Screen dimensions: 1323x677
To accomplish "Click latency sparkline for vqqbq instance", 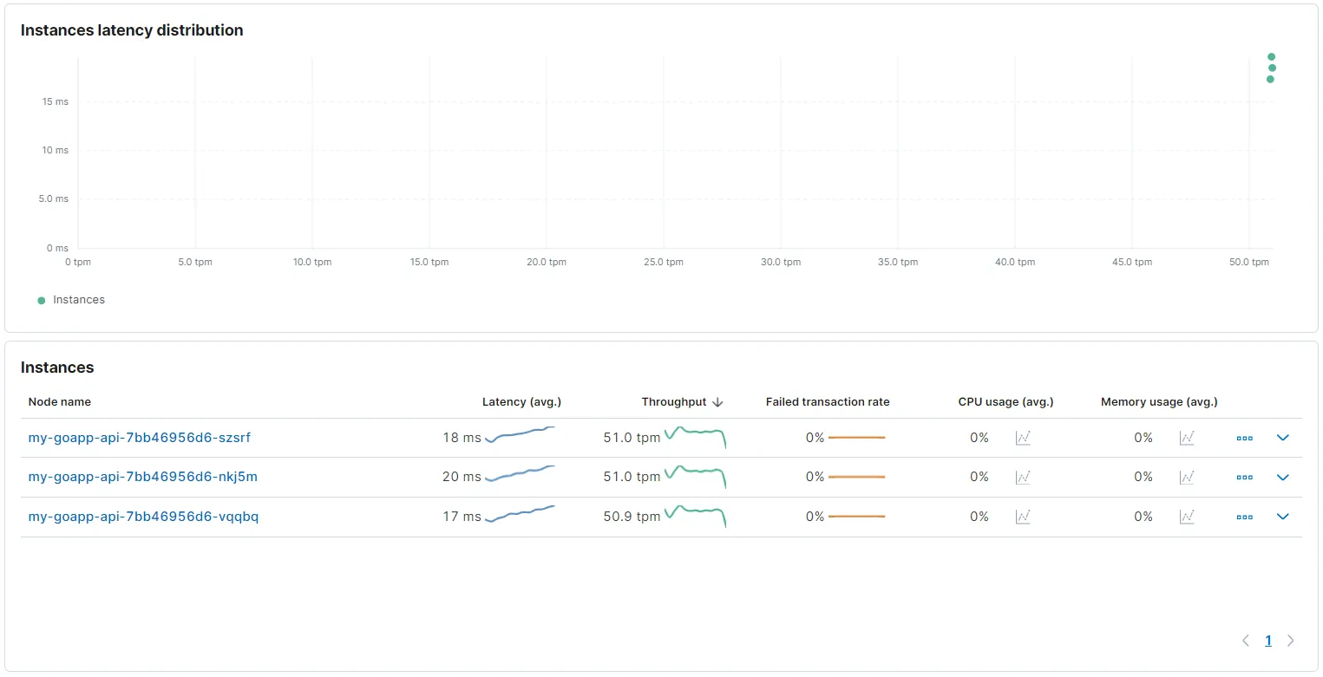I will [520, 514].
